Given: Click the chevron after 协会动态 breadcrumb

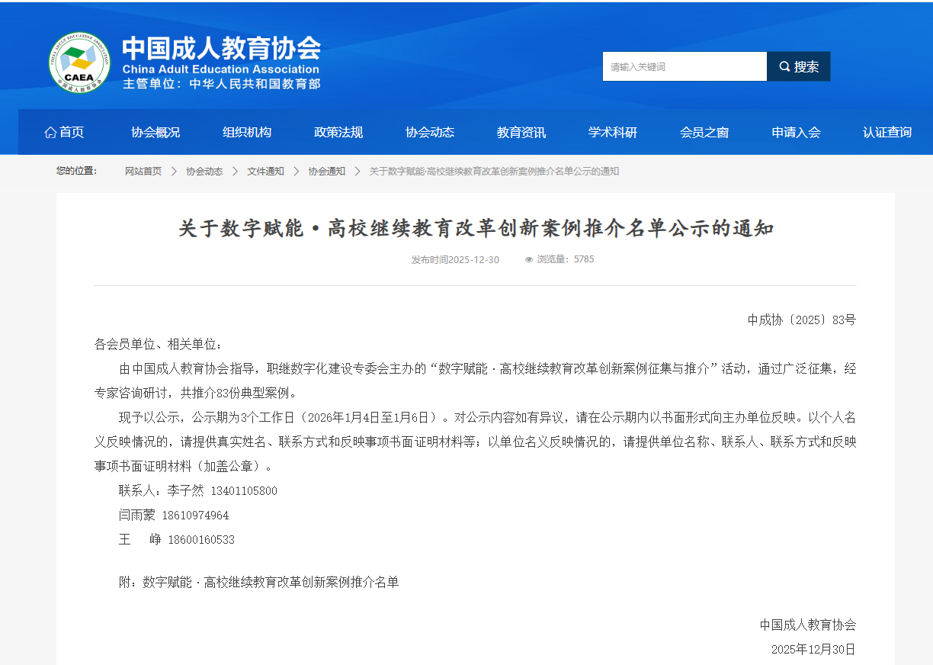Looking at the screenshot, I should (235, 172).
